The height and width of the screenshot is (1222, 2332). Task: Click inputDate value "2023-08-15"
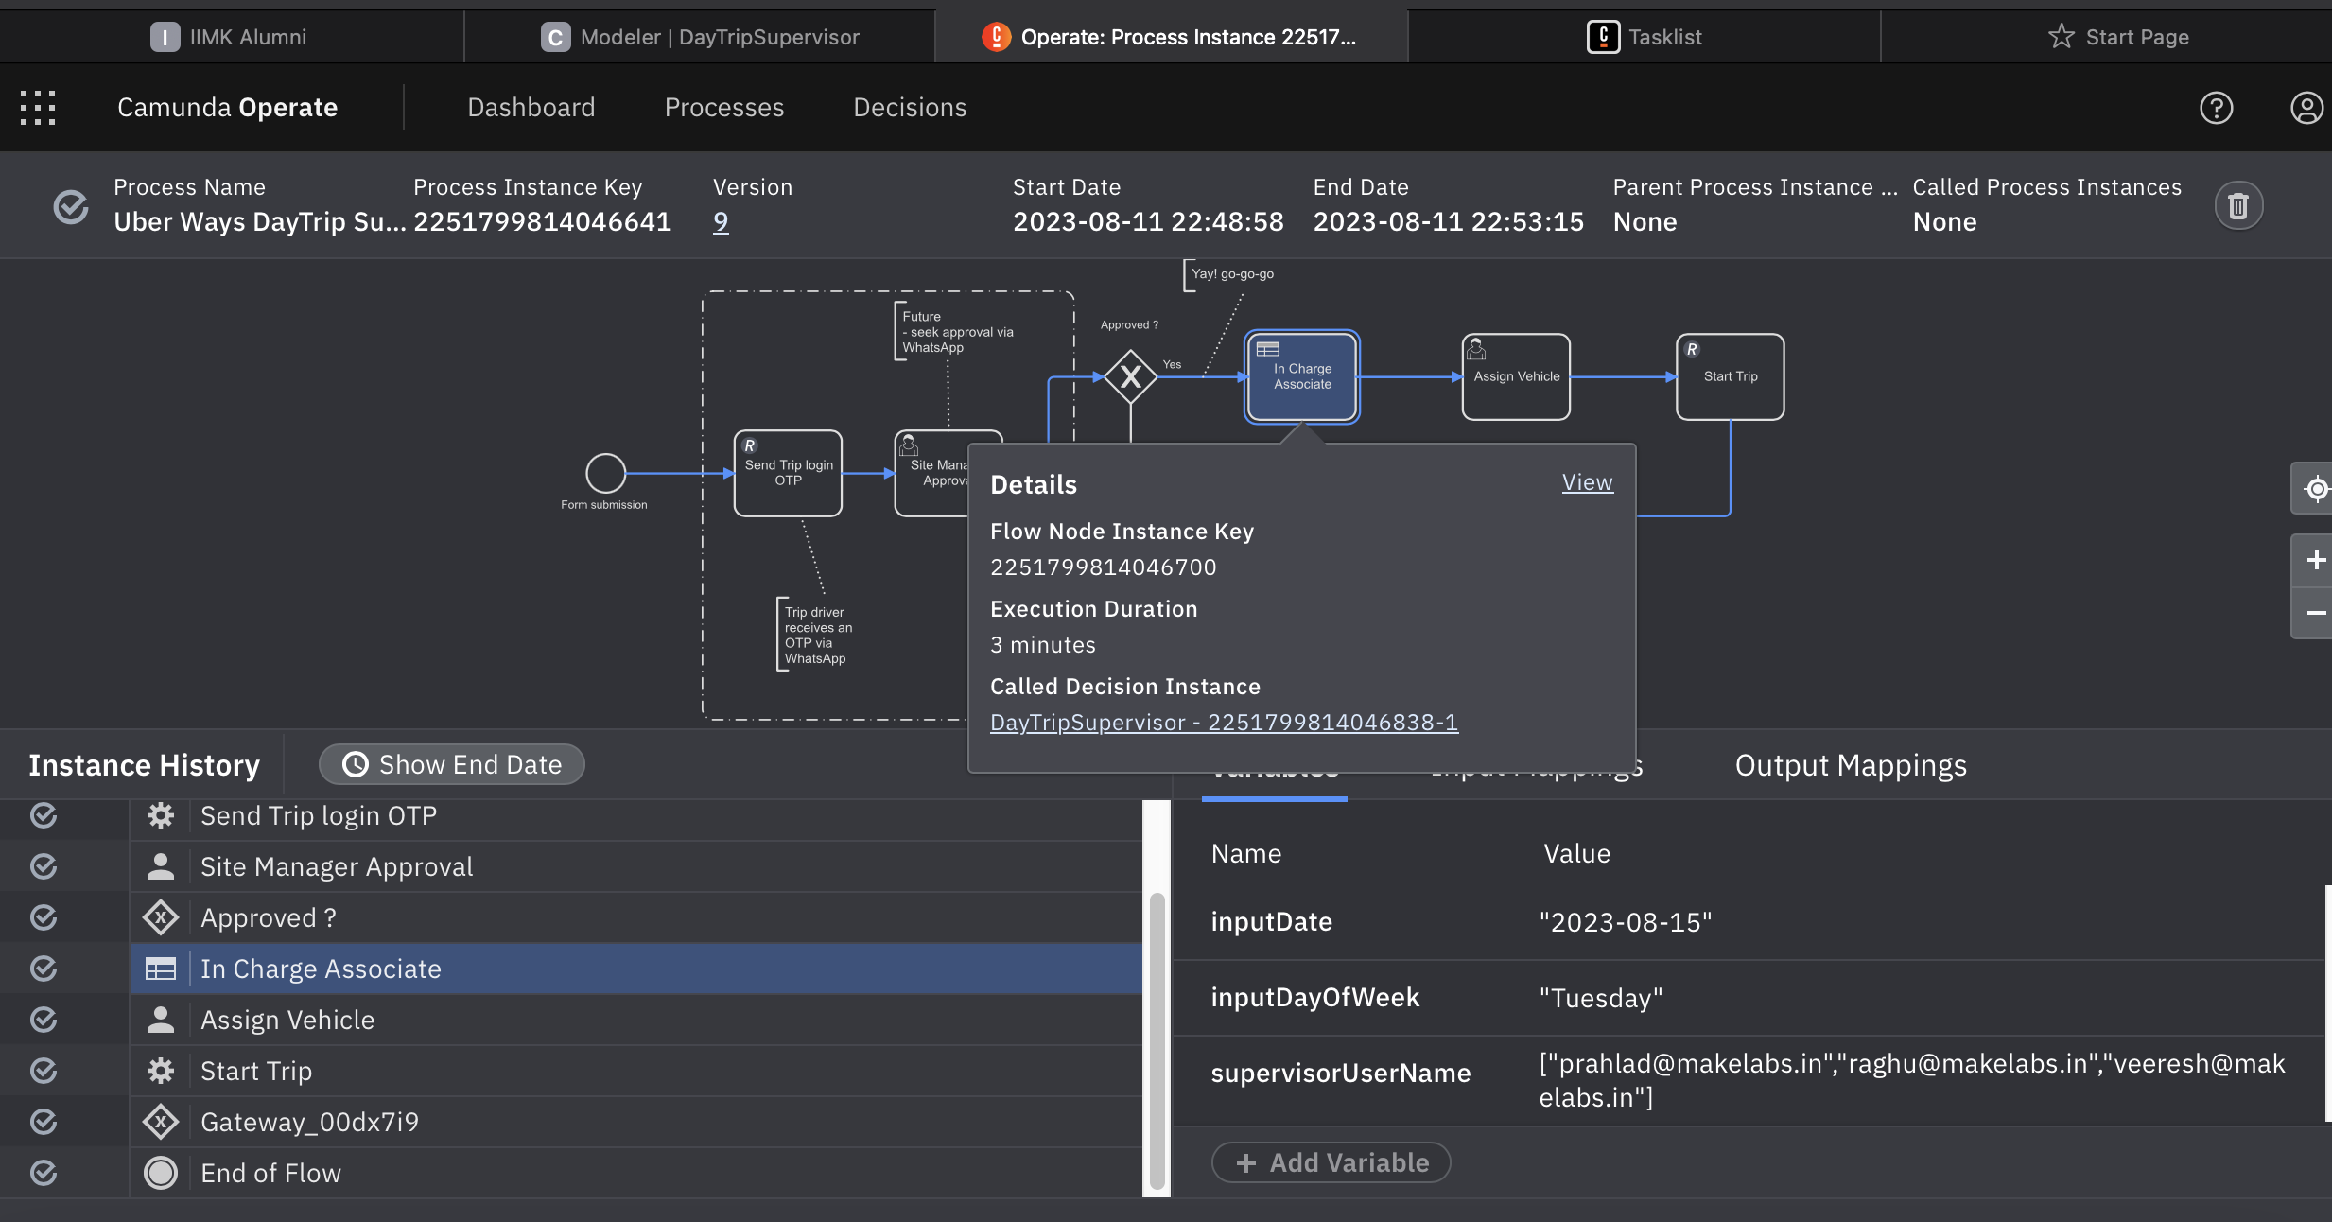tap(1625, 922)
